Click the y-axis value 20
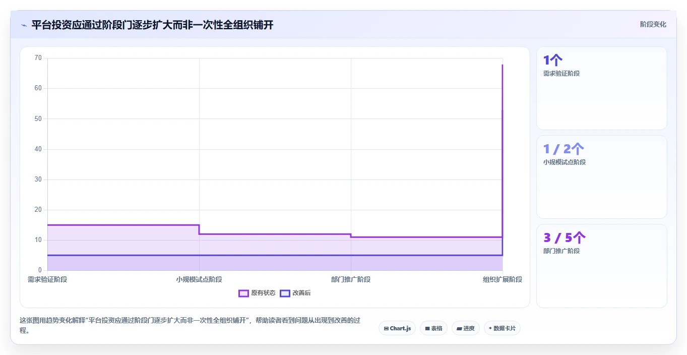Image resolution: width=687 pixels, height=355 pixels. 38,210
